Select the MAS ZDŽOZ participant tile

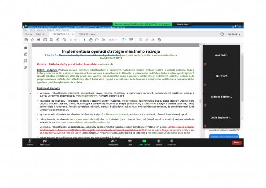click(x=221, y=55)
